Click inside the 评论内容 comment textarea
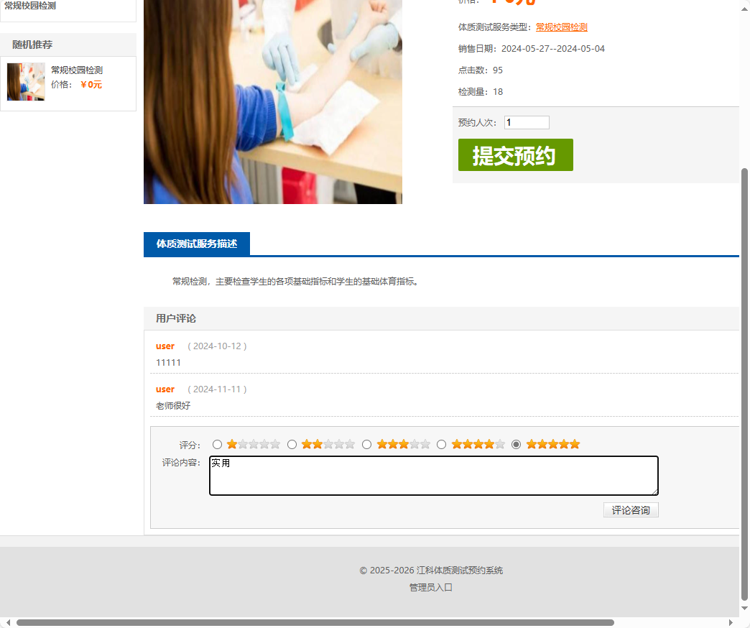The width and height of the screenshot is (750, 628). point(433,475)
